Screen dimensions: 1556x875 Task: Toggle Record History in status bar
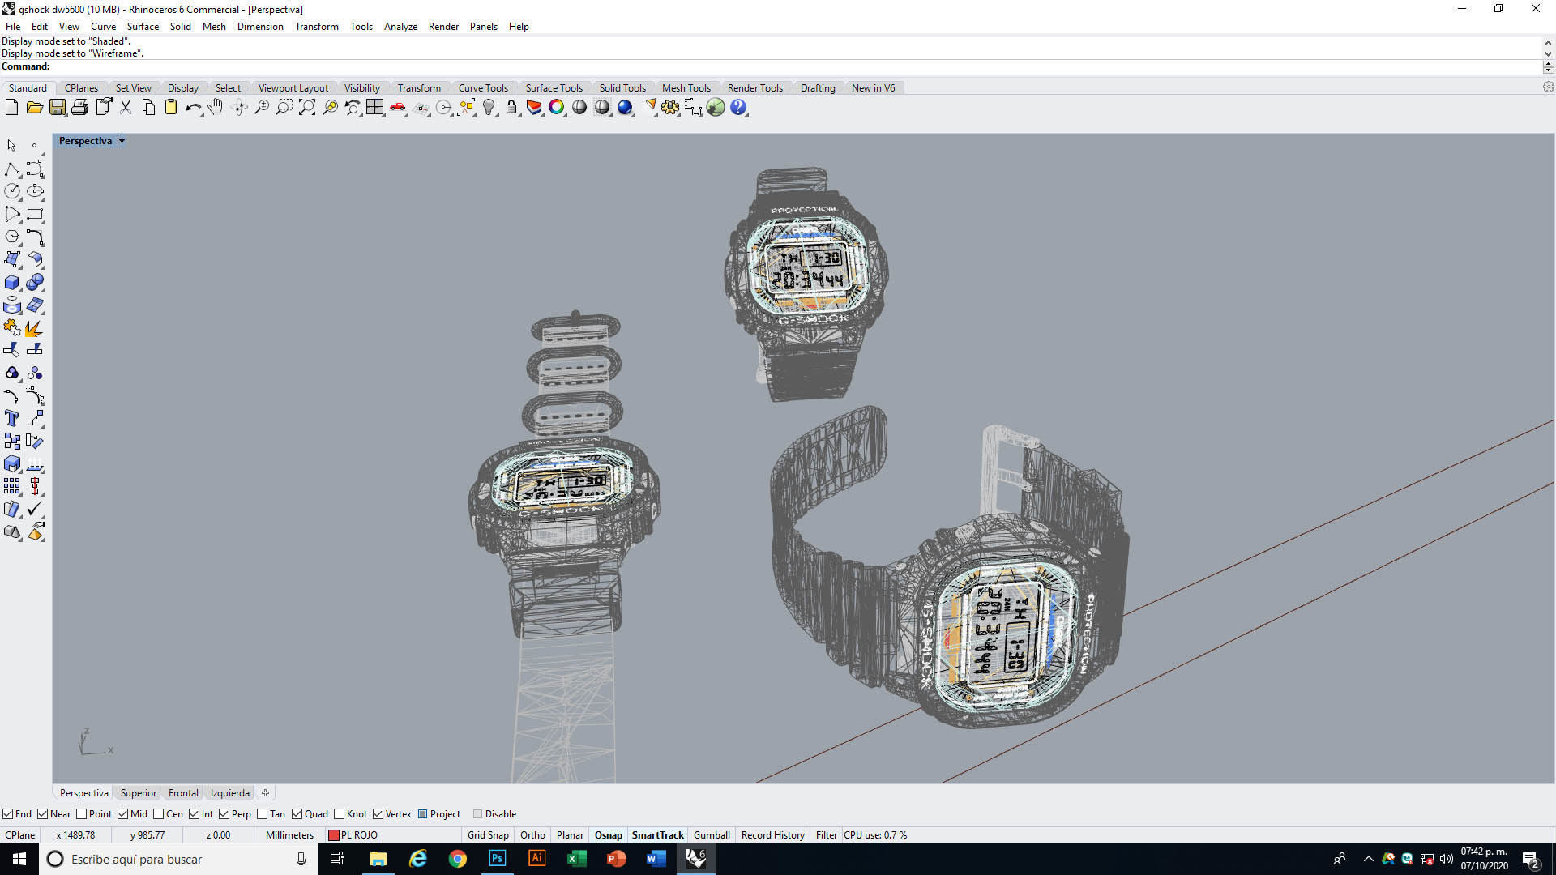(772, 835)
